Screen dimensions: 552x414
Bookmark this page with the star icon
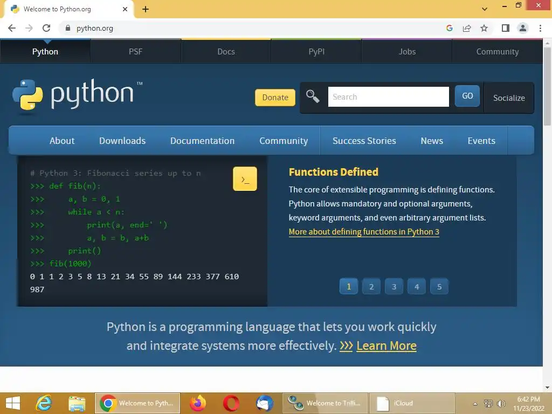484,28
